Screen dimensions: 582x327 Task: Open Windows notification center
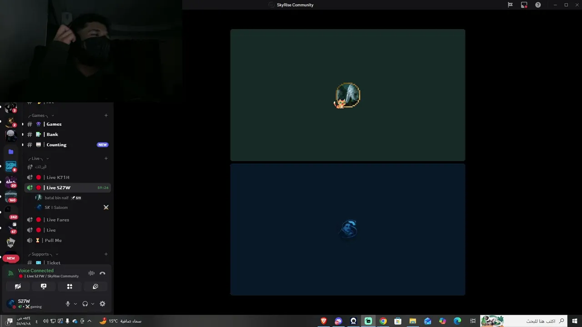click(x=10, y=321)
